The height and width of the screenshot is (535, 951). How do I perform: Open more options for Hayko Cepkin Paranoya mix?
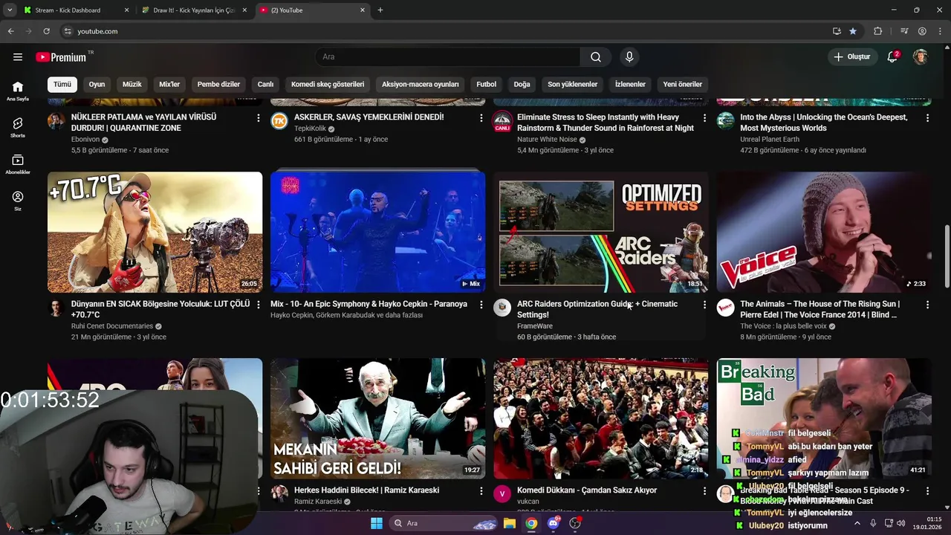point(481,305)
